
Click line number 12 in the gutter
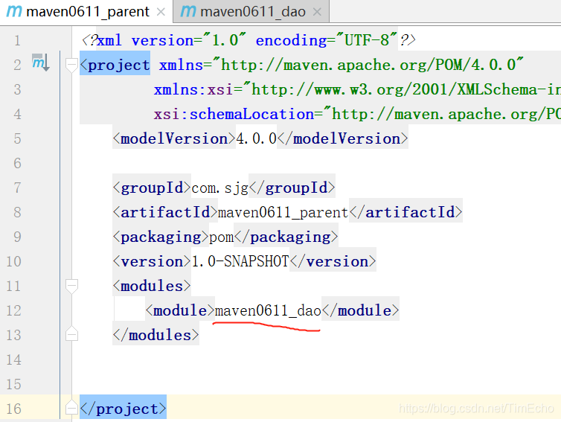click(x=13, y=310)
